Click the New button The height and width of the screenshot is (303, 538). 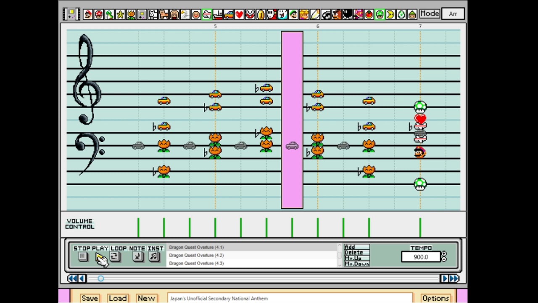(x=146, y=298)
